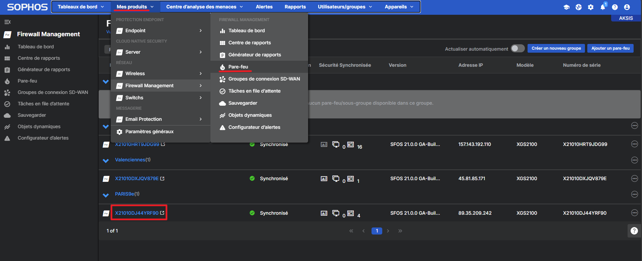Viewport: 642px width, 261px height.
Task: Go to last page double arrow
Action: [x=400, y=231]
